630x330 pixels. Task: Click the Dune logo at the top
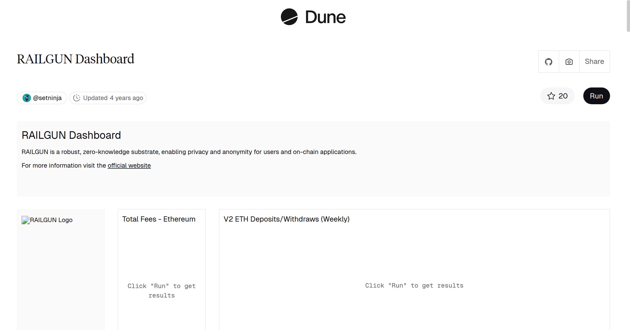tap(313, 17)
